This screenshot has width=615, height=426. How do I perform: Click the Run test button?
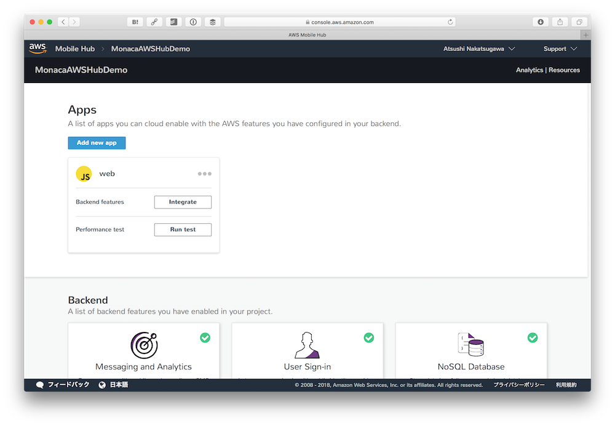[183, 229]
